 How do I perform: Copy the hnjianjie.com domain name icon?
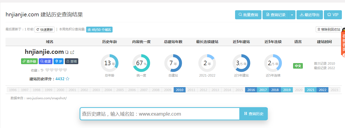67,52
